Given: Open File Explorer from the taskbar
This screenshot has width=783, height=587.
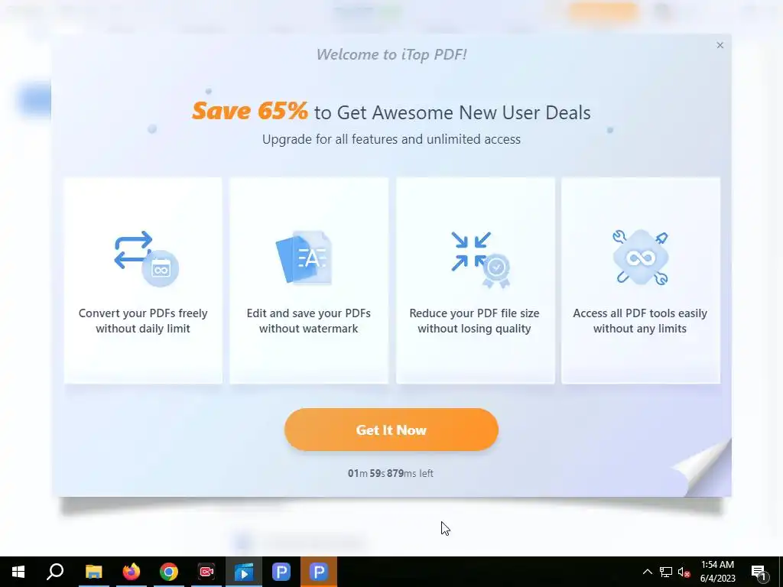Looking at the screenshot, I should coord(93,572).
